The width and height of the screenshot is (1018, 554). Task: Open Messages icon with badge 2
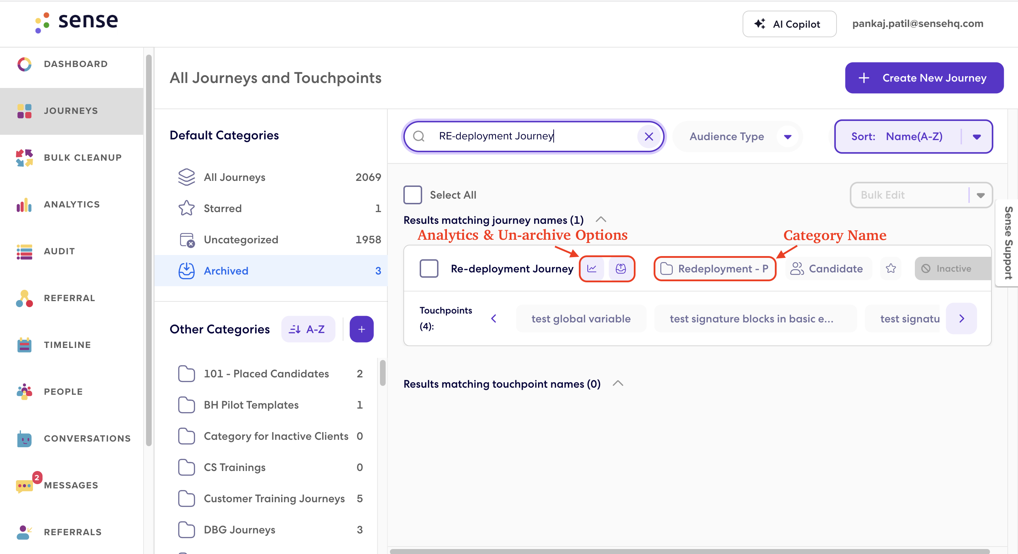[24, 485]
